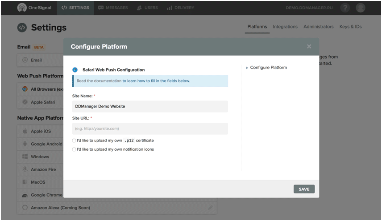Select the Apple iOS platform label
Viewport: 382px width, 221px height.
coord(41,131)
